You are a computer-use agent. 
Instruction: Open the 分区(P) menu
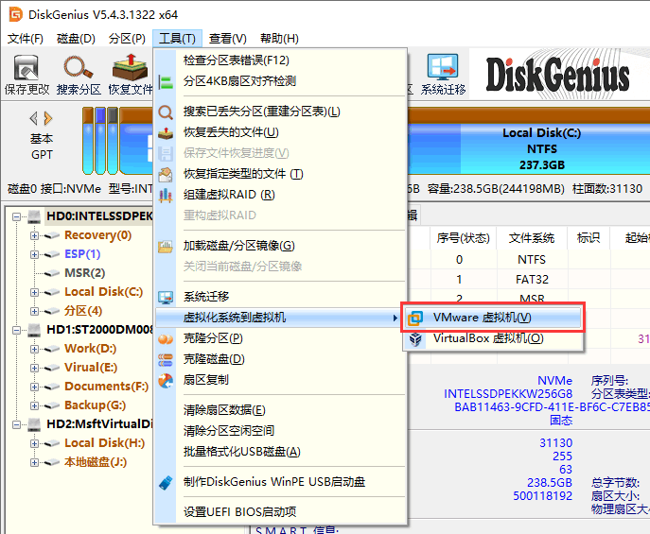[x=127, y=39]
